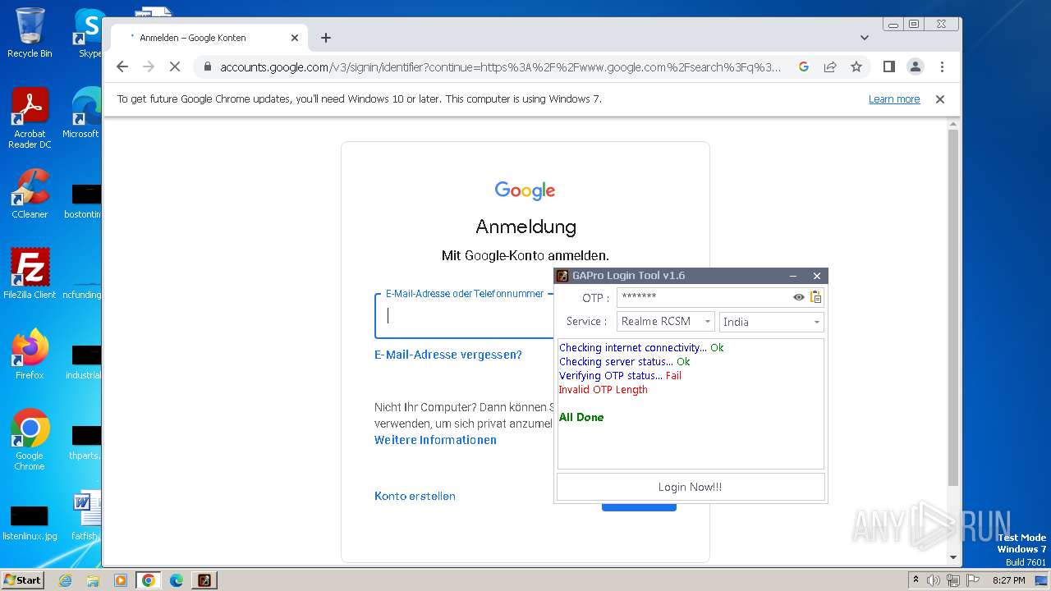This screenshot has height=591, width=1051.
Task: Open Internet Explorer taskbar icon
Action: 66,580
